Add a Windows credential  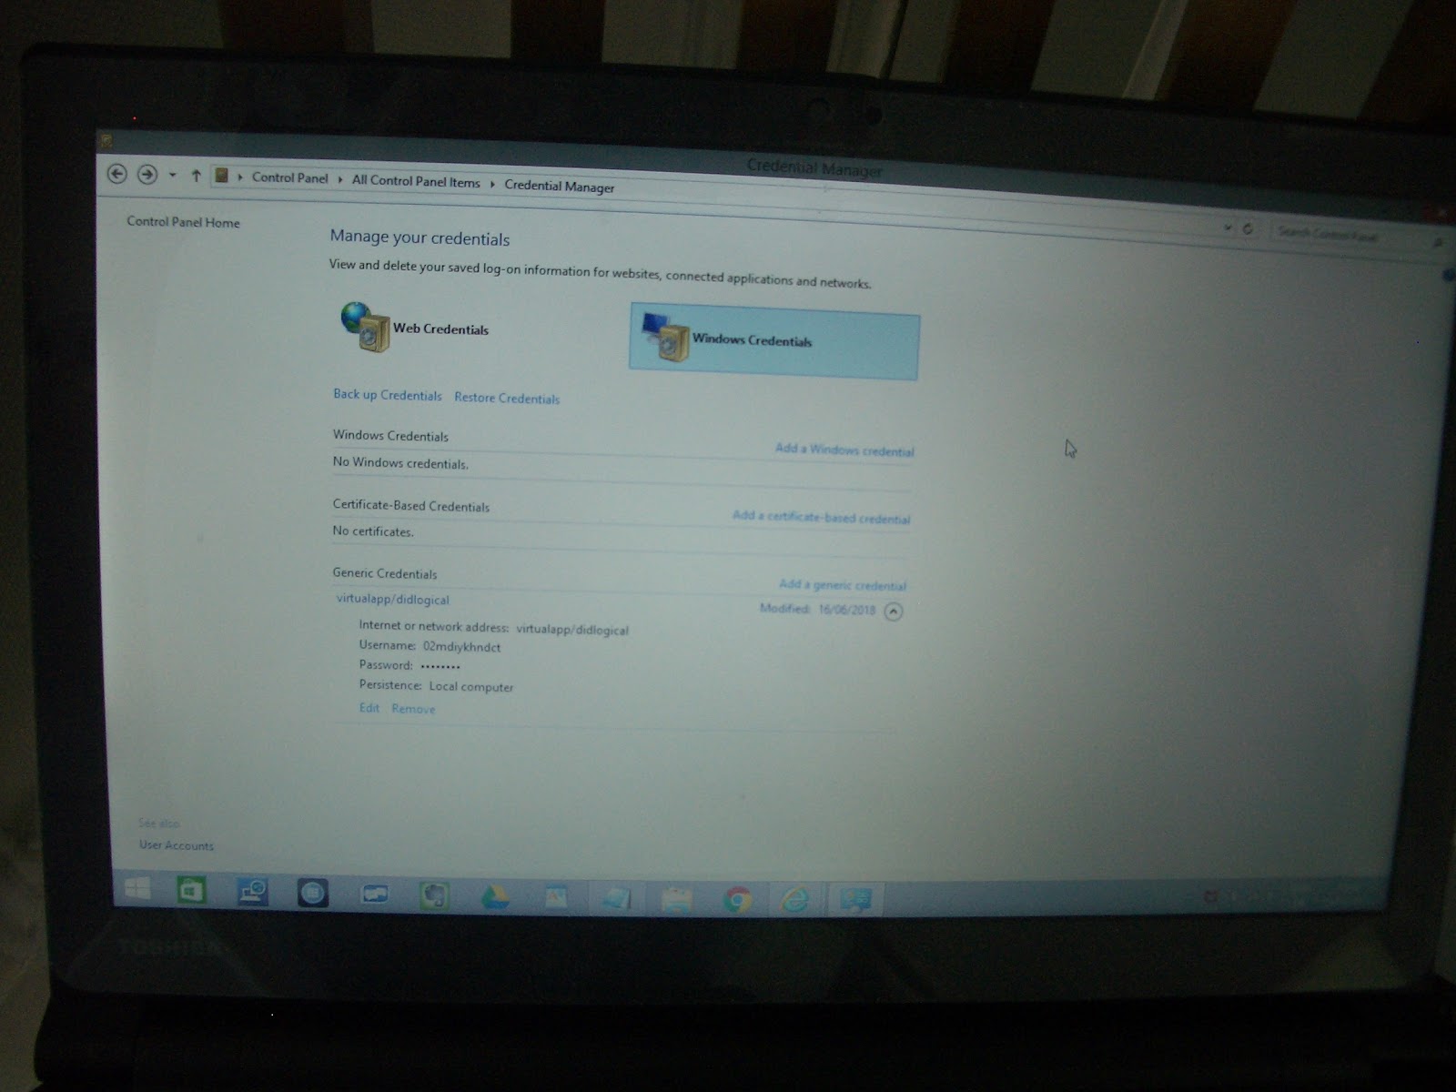pos(844,450)
